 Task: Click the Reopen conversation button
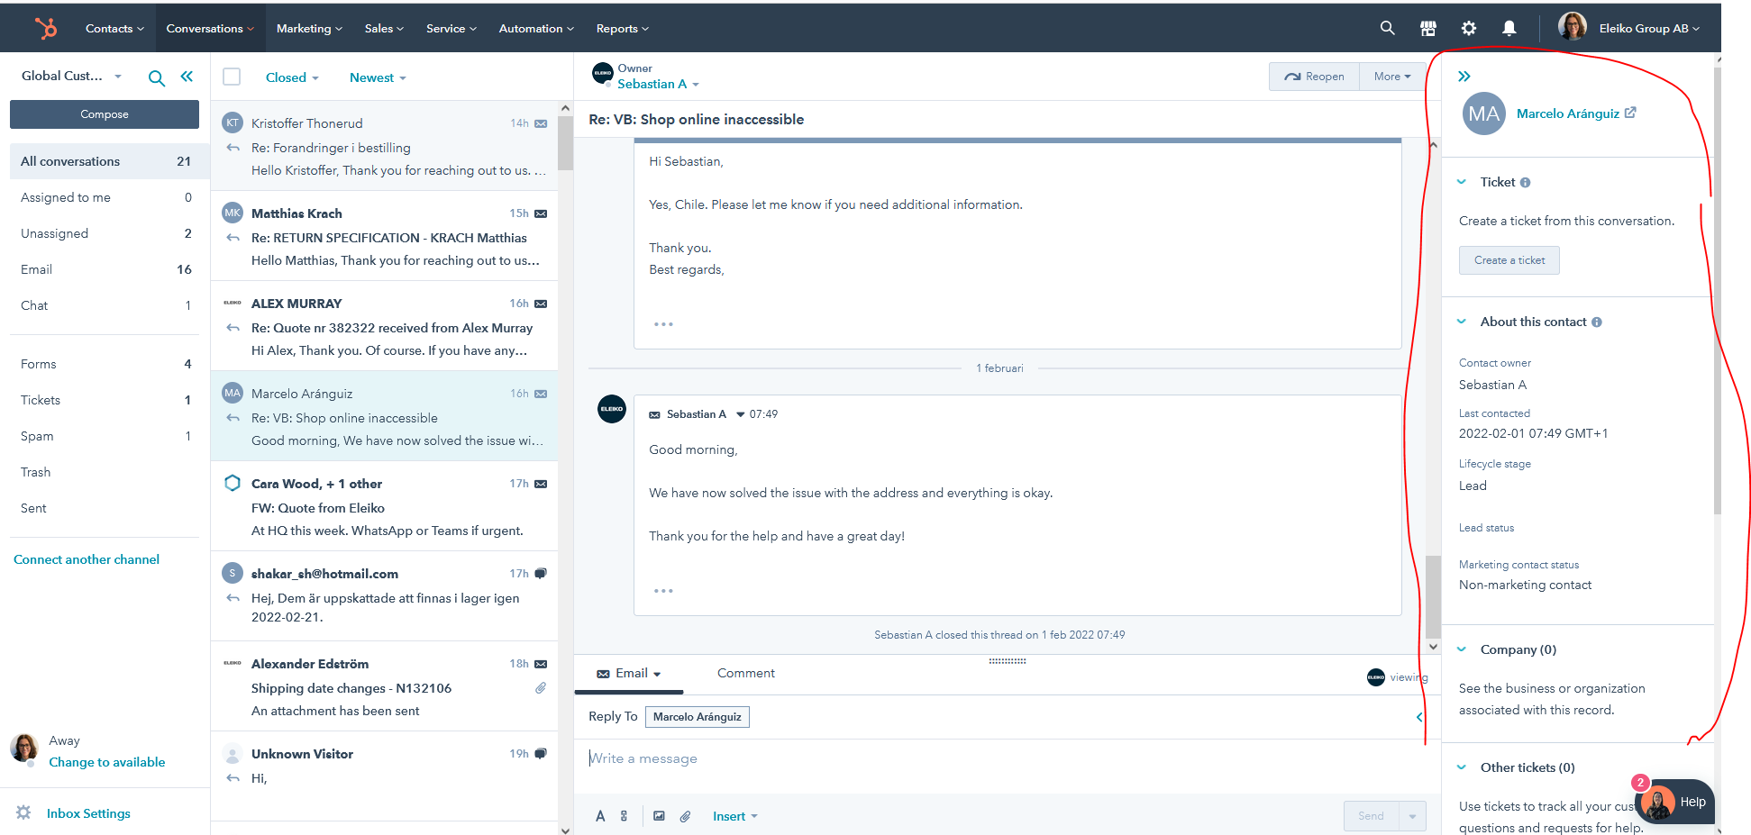pyautogui.click(x=1314, y=77)
